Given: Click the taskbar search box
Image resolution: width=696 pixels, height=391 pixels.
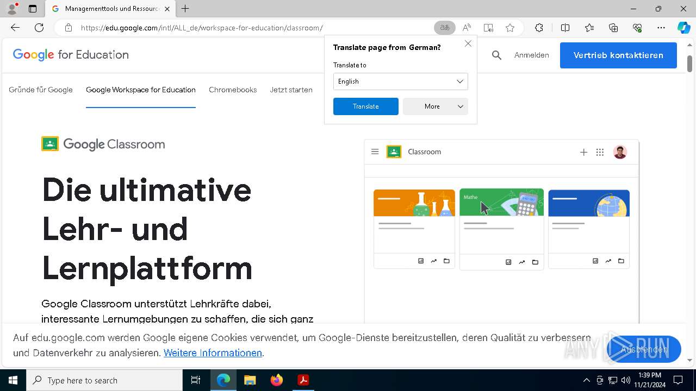Looking at the screenshot, I should click(104, 380).
